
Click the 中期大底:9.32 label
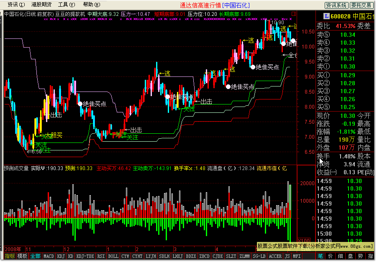coord(103,14)
